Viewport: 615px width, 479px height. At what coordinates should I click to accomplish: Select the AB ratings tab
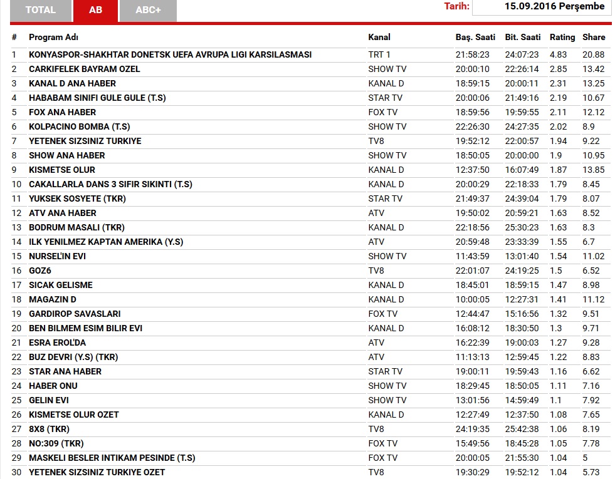95,10
